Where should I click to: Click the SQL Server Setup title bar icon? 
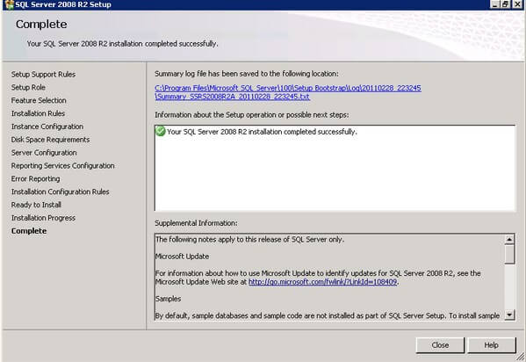pos(10,4)
